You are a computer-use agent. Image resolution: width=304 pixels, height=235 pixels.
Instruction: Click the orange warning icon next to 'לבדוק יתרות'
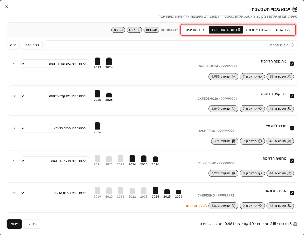205,205
